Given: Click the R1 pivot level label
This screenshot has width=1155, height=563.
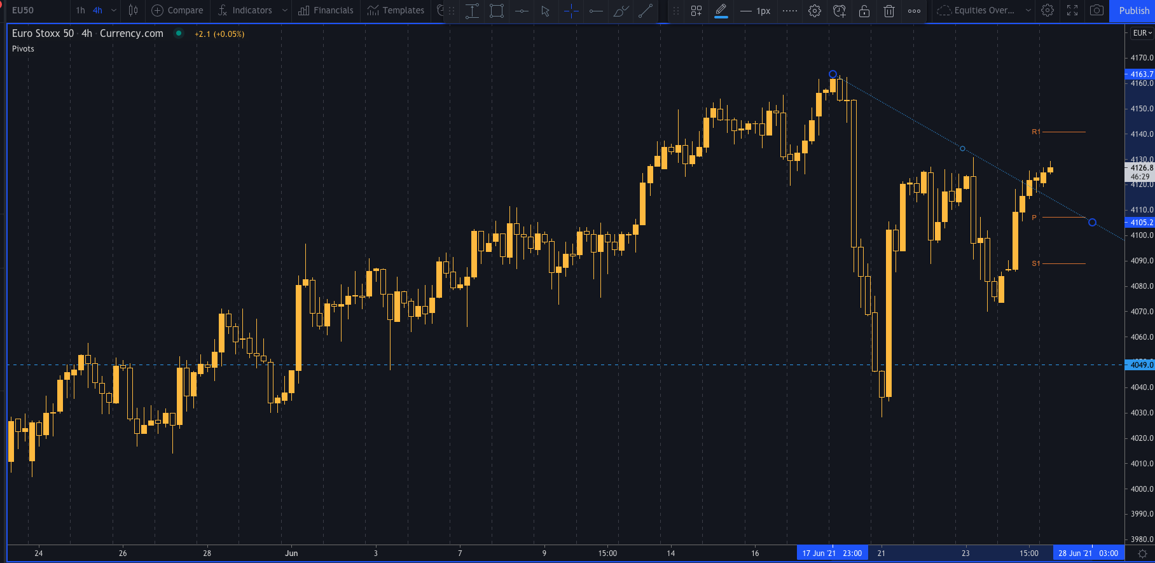Looking at the screenshot, I should [1035, 132].
